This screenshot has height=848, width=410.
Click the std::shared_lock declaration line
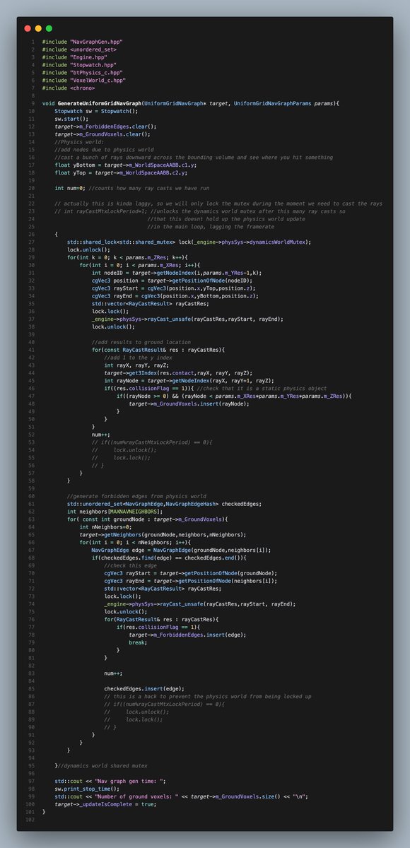pyautogui.click(x=189, y=241)
